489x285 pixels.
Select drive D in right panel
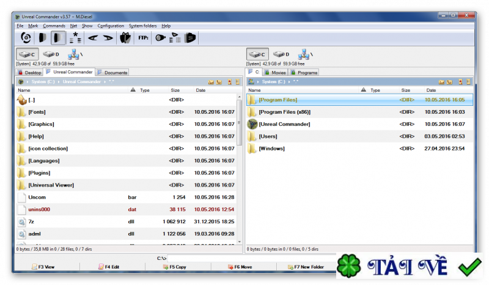281,54
